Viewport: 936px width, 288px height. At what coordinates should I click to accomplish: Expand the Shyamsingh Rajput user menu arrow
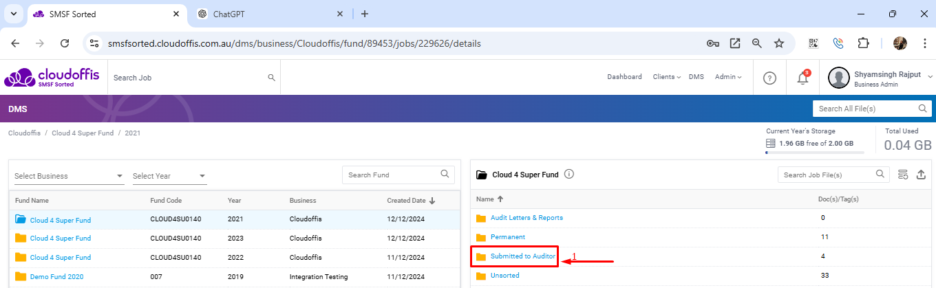(x=930, y=76)
